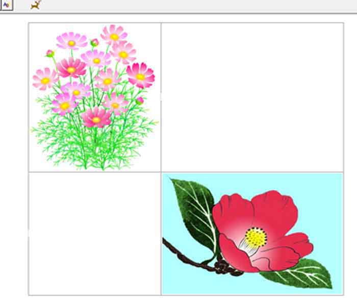This screenshot has height=302, width=357.
Task: Click the yellow center of the red camellia
Action: point(256,237)
